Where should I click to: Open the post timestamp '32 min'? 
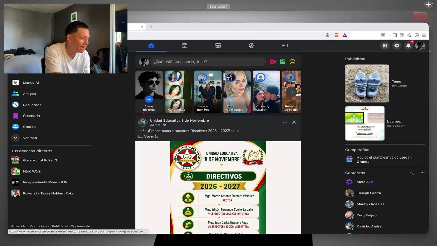coord(155,125)
